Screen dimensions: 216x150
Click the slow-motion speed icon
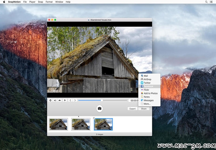click(60, 100)
